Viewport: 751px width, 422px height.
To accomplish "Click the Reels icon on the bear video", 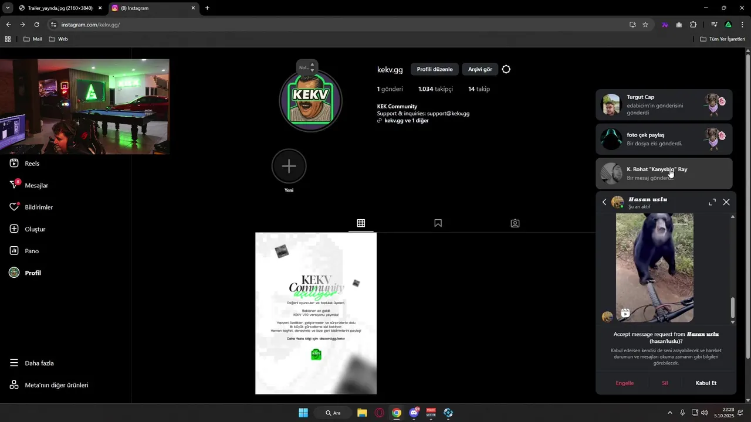I will point(625,314).
